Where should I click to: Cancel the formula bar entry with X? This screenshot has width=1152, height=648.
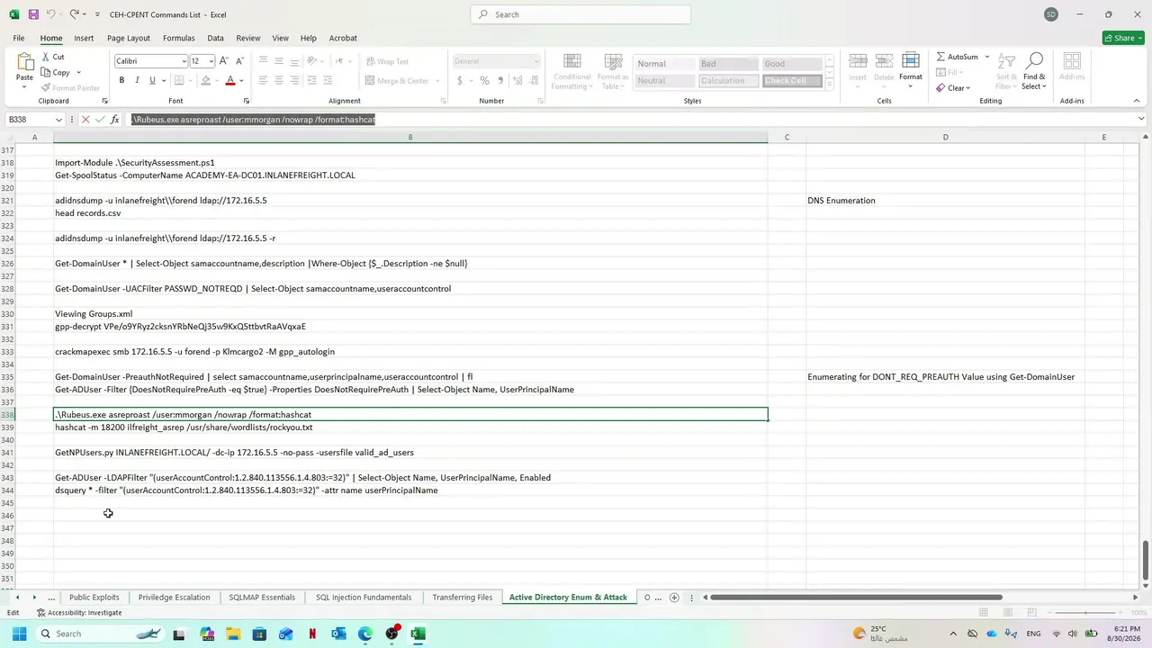pyautogui.click(x=85, y=120)
